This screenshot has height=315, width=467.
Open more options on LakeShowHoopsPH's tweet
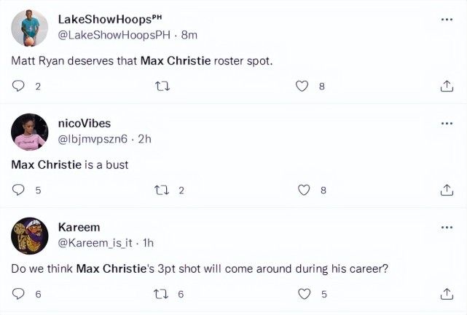447,18
